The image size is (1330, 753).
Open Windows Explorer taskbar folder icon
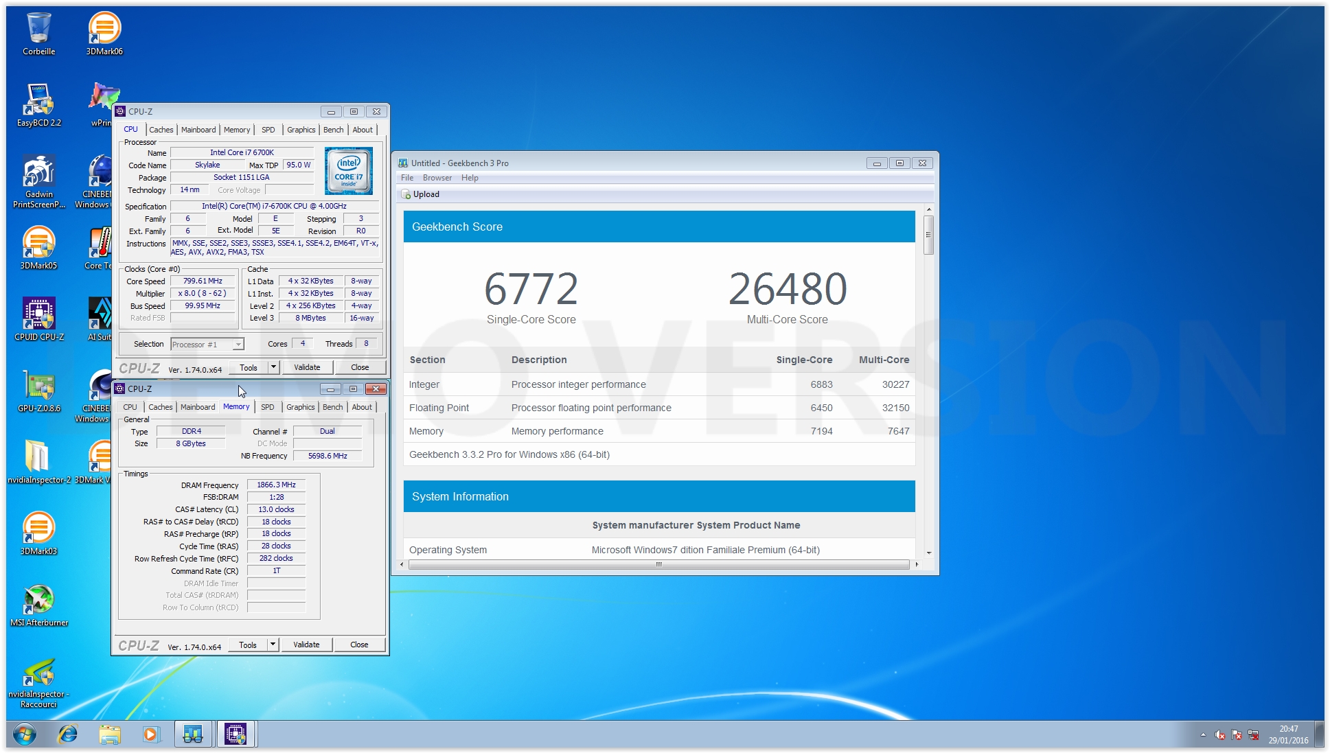click(x=109, y=734)
